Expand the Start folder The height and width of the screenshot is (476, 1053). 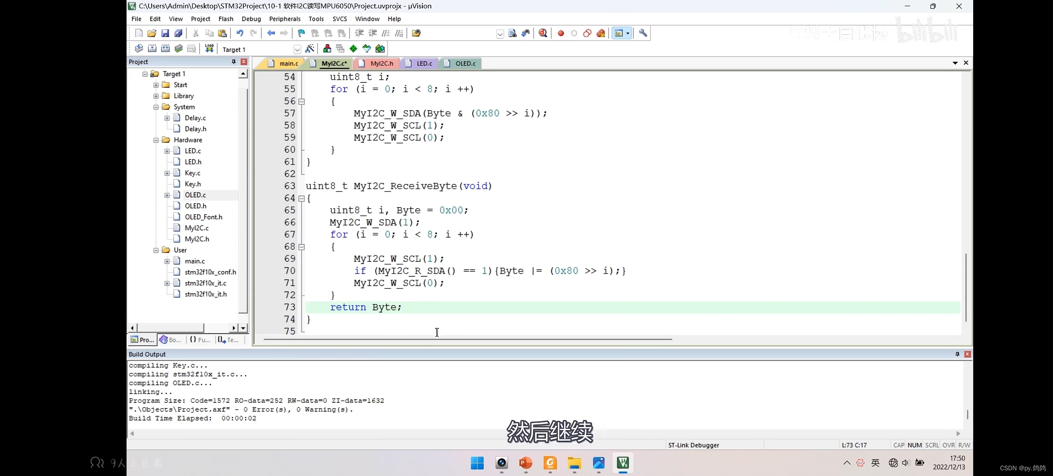[x=156, y=85]
